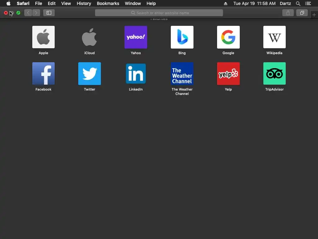Viewport: 318px width, 239px height.
Task: Open the Apple menu
Action: click(8, 3)
